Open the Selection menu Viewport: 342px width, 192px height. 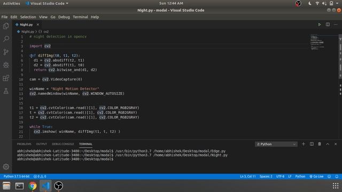[28, 17]
